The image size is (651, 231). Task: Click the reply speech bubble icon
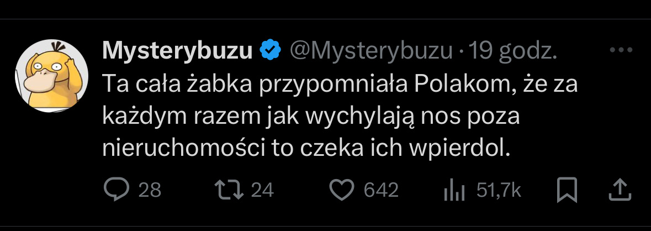116,190
